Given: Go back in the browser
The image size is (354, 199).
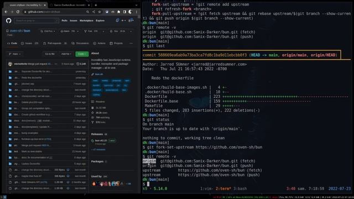Looking at the screenshot, I should click(6, 12).
